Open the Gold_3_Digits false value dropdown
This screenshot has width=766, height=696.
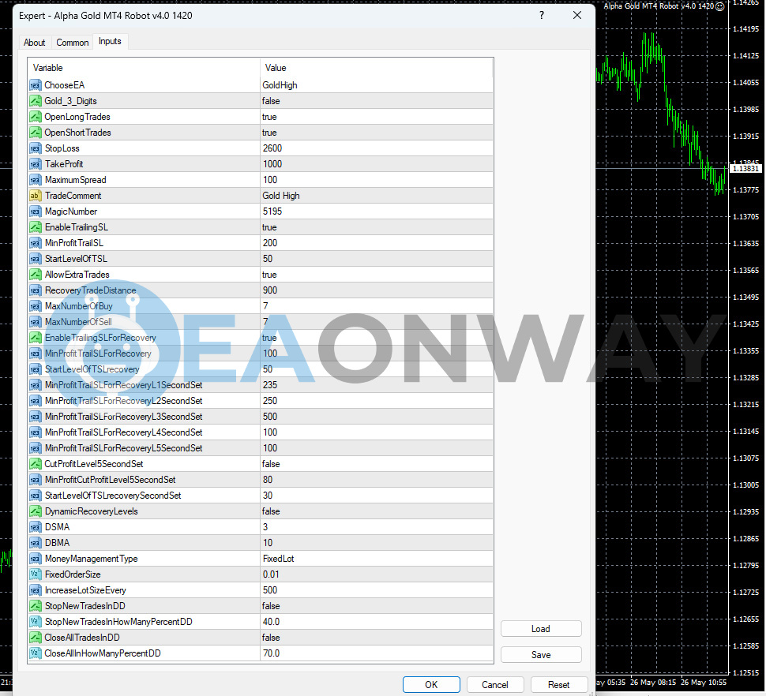(x=377, y=101)
